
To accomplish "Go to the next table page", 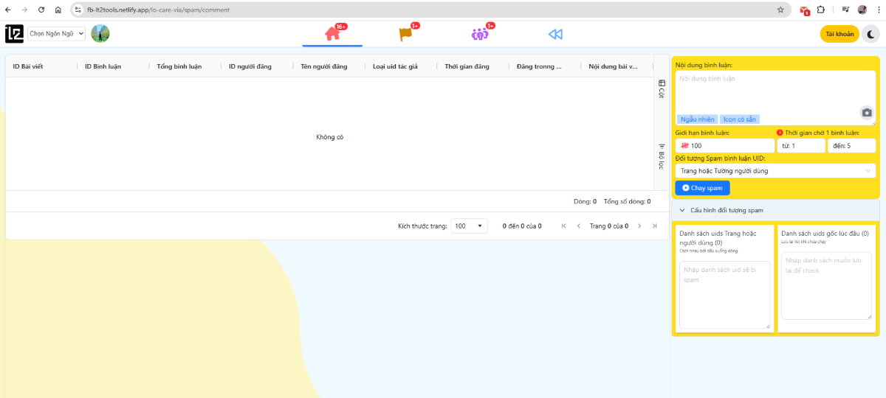I will (x=639, y=226).
